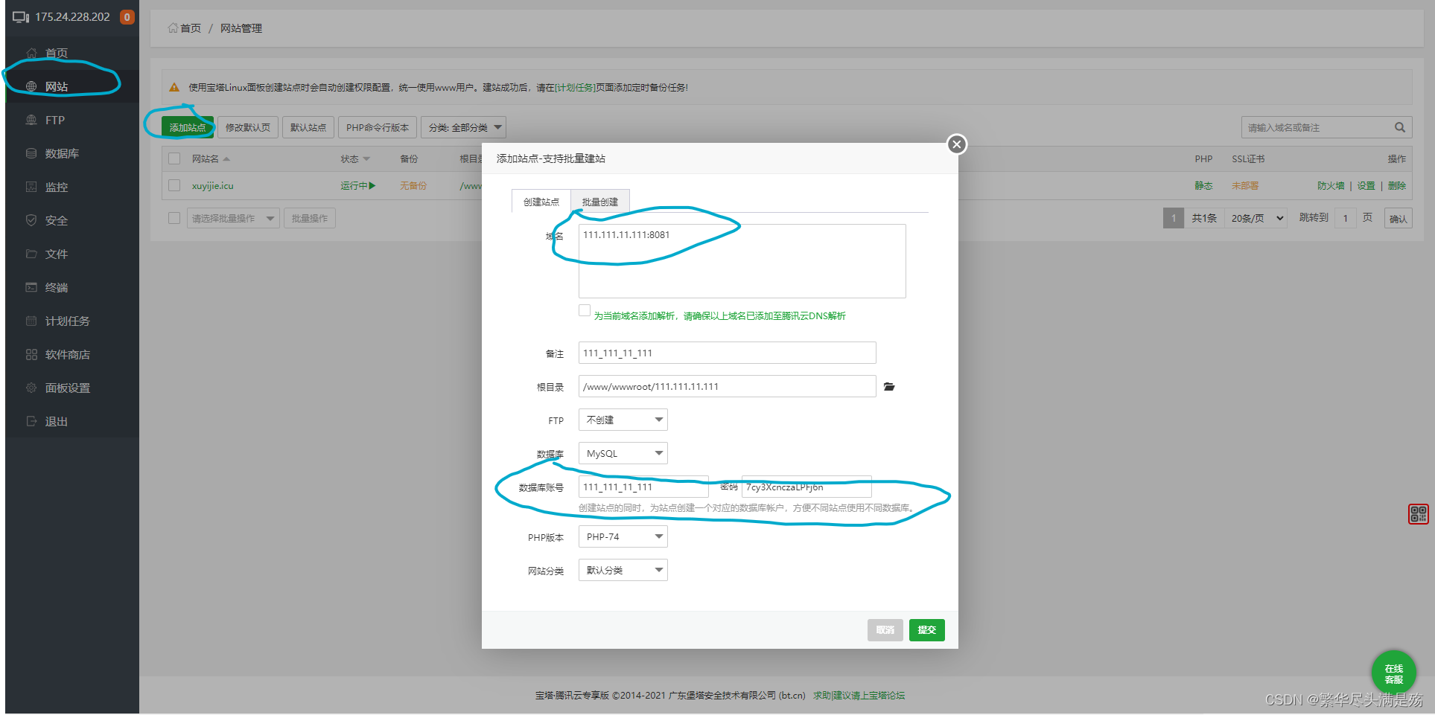Click the 设置 link for xuyijie.icu
The image size is (1435, 715).
tap(1366, 185)
